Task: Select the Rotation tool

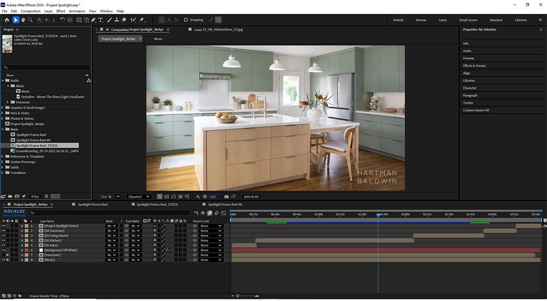Action: pos(62,20)
